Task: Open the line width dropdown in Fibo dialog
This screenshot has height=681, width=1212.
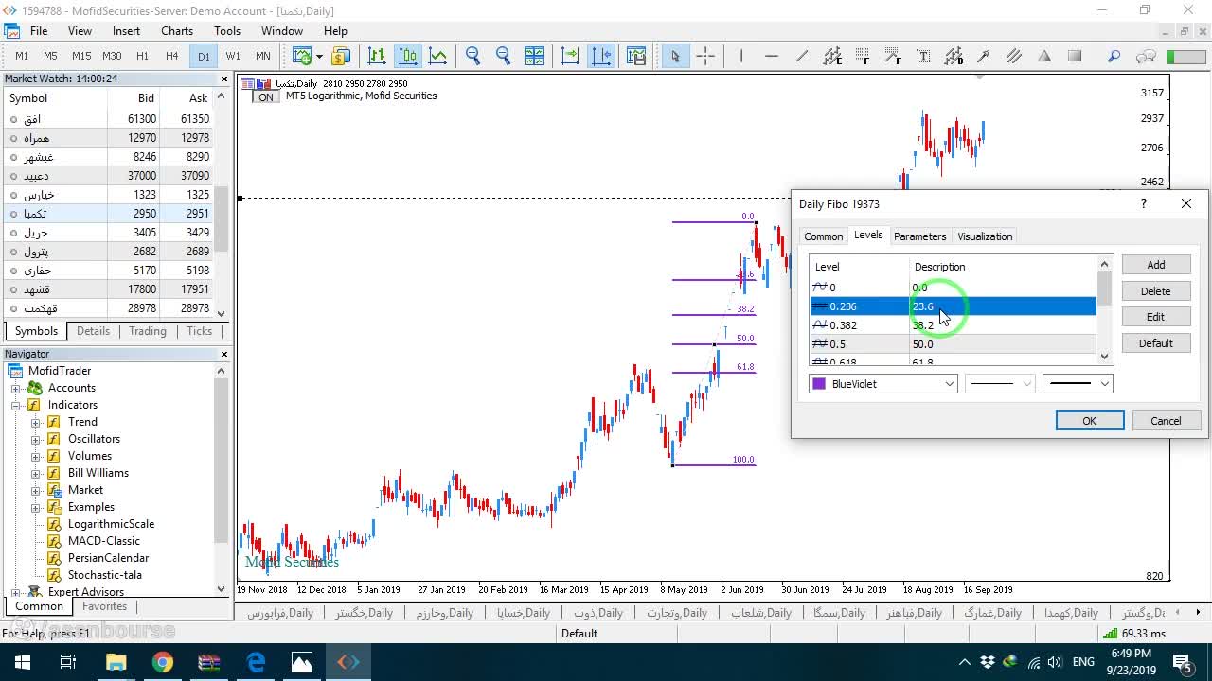Action: click(x=1078, y=384)
